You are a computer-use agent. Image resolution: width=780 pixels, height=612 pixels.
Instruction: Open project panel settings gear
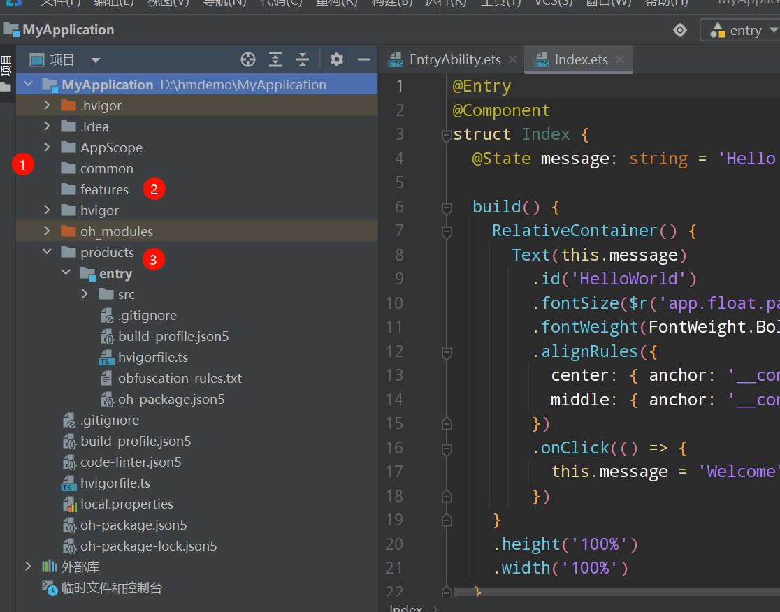[x=337, y=59]
